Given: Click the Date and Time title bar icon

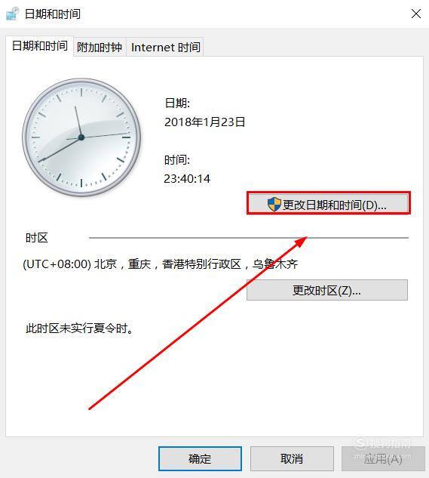Looking at the screenshot, I should click(x=13, y=14).
